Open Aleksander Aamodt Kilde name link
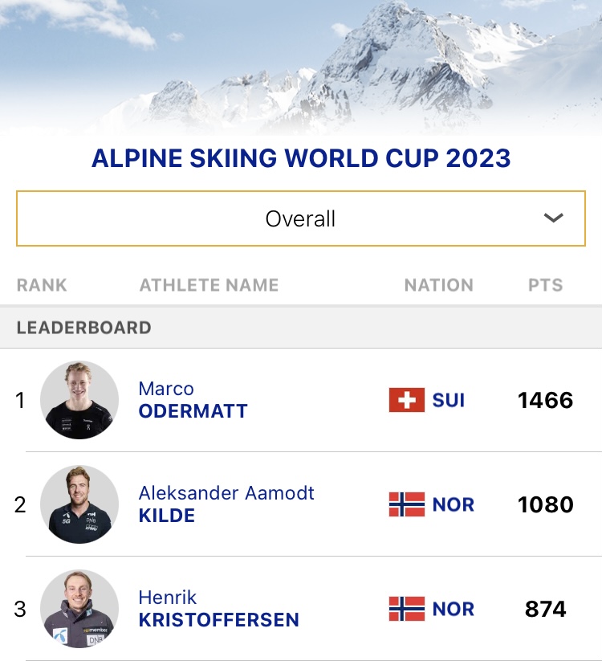 226,504
